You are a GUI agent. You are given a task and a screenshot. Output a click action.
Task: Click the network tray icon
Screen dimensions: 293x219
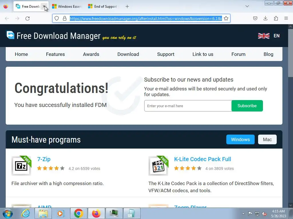tap(257, 214)
